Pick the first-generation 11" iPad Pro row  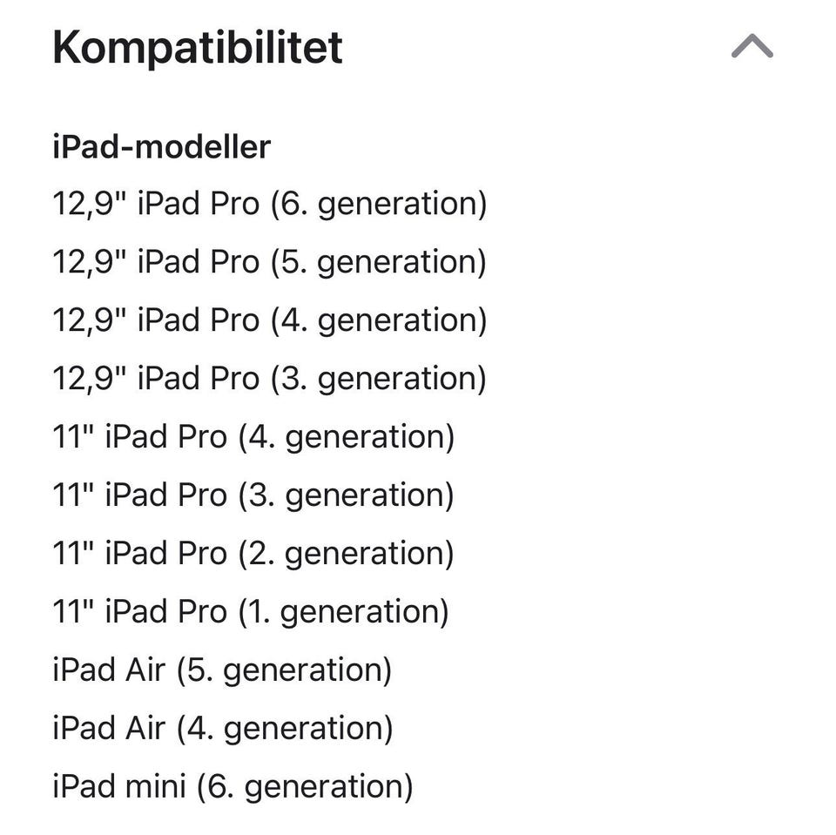(x=251, y=611)
